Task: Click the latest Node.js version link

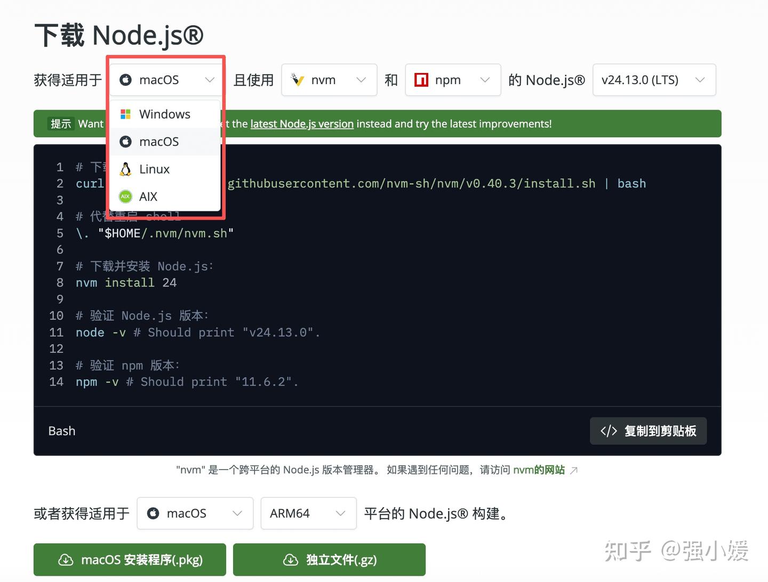Action: coord(302,124)
